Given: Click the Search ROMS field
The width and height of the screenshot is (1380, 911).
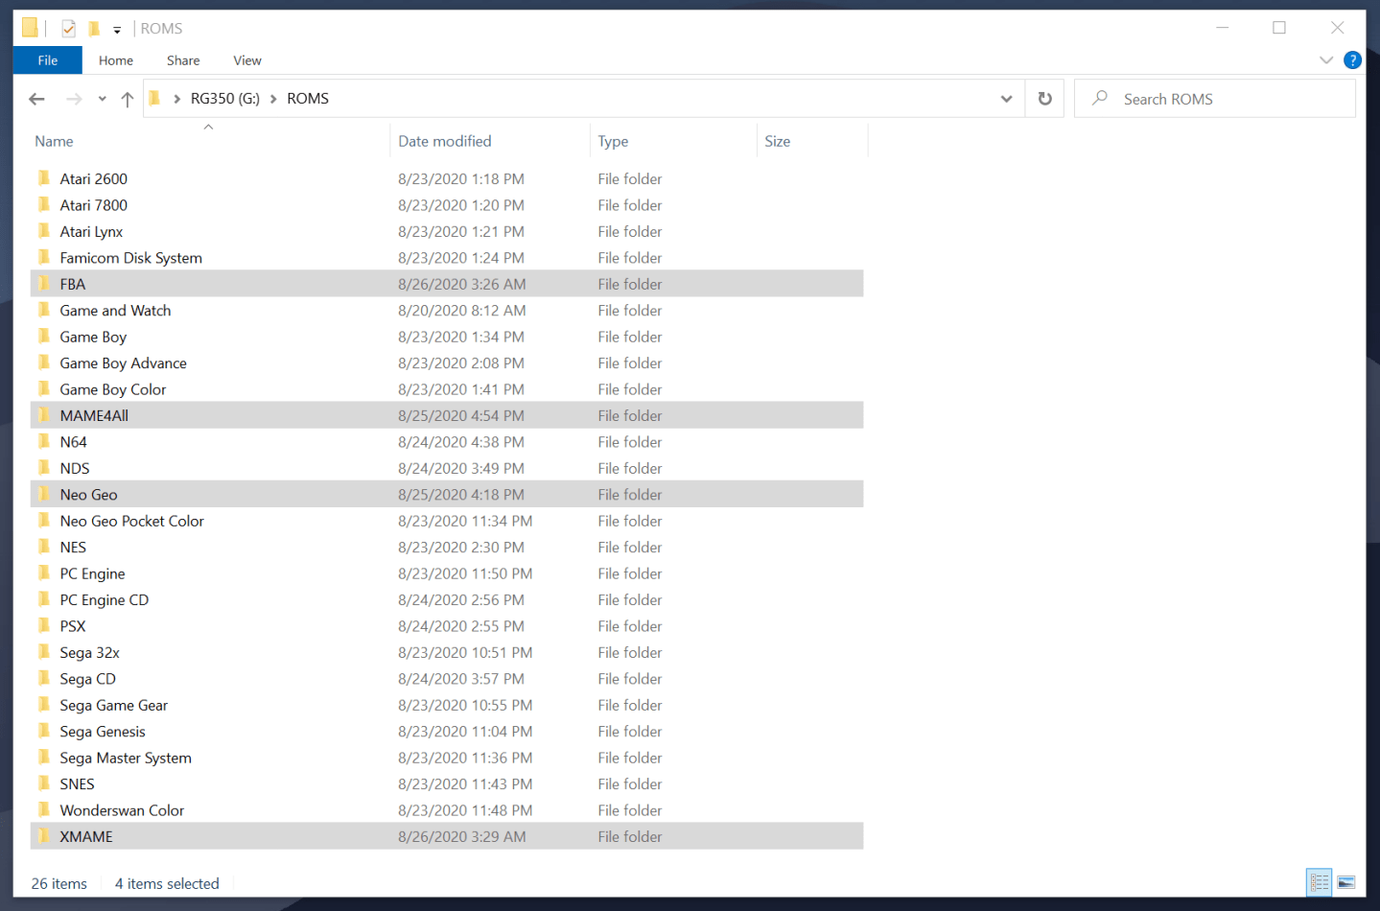Looking at the screenshot, I should 1215,99.
